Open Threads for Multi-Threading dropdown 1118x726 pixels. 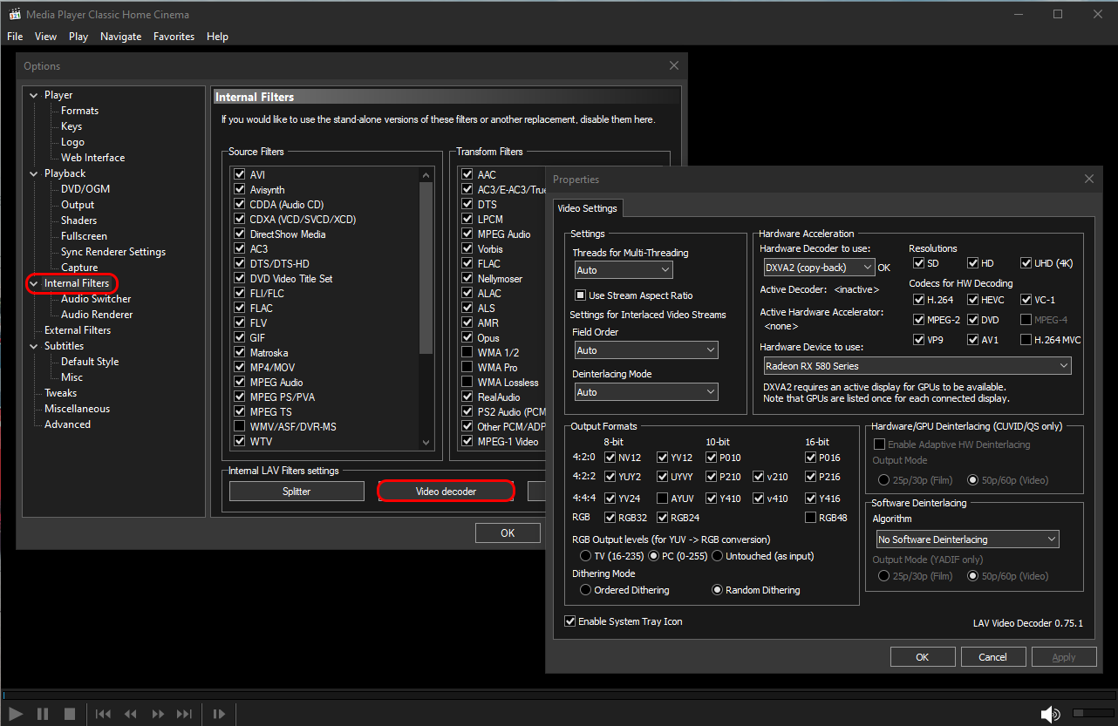point(623,270)
